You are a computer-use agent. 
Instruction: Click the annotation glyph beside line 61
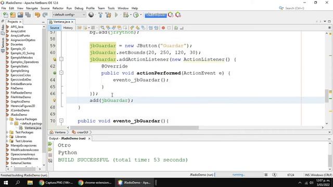55,59
